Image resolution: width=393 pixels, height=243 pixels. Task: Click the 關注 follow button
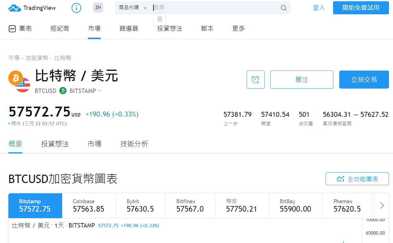(302, 80)
